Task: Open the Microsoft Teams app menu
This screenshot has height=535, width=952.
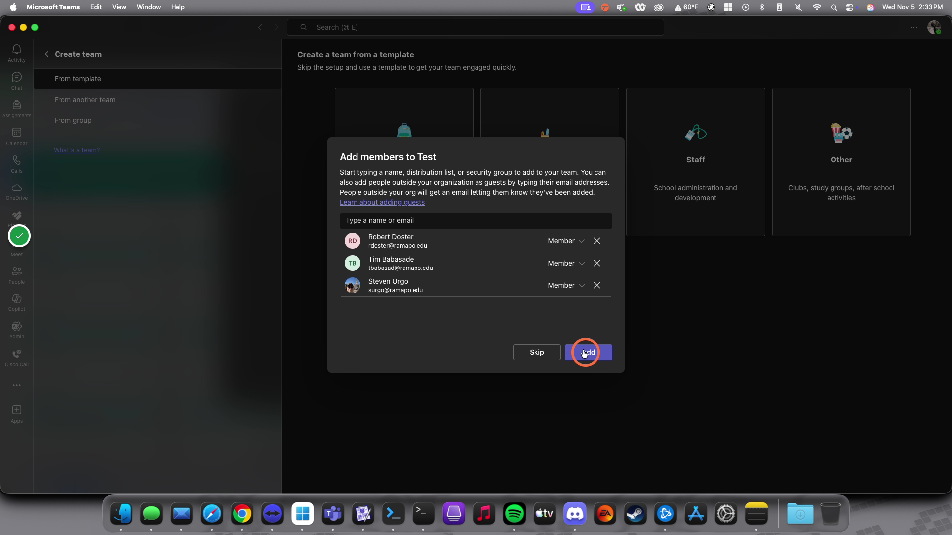Action: (53, 7)
